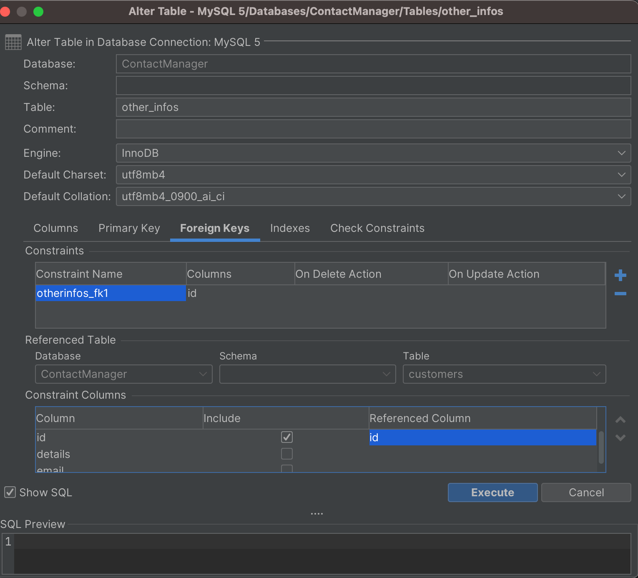Remove the selected constraint

coord(620,293)
